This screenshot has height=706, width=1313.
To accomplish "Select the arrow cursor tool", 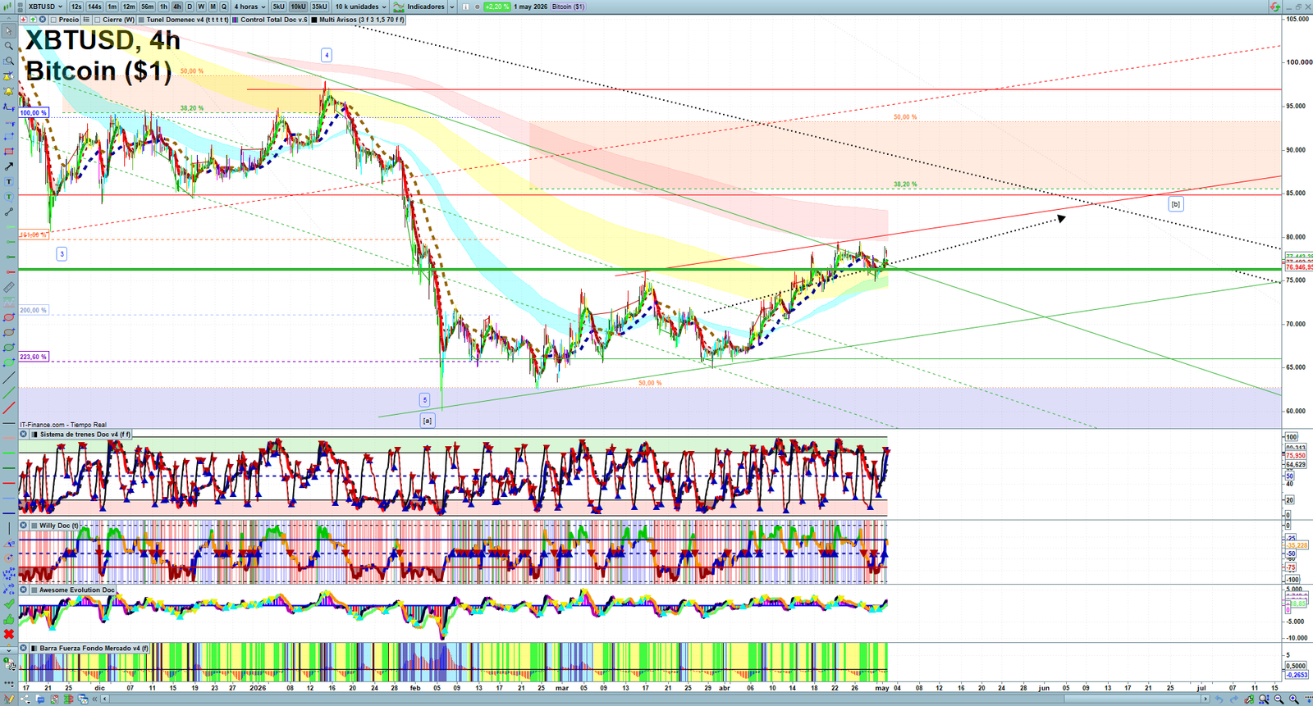I will (9, 31).
